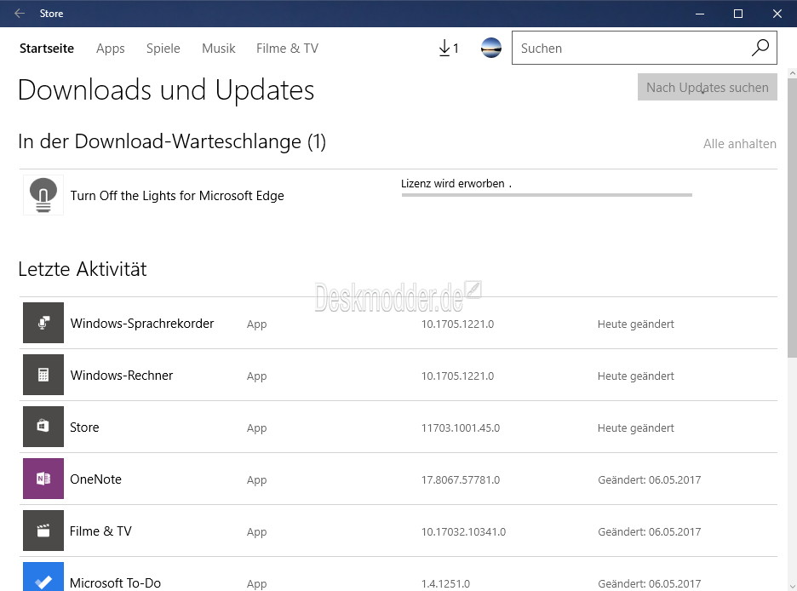Viewport: 797px width, 591px height.
Task: Open the Microsoft To-Do entry name
Action: [x=116, y=582]
